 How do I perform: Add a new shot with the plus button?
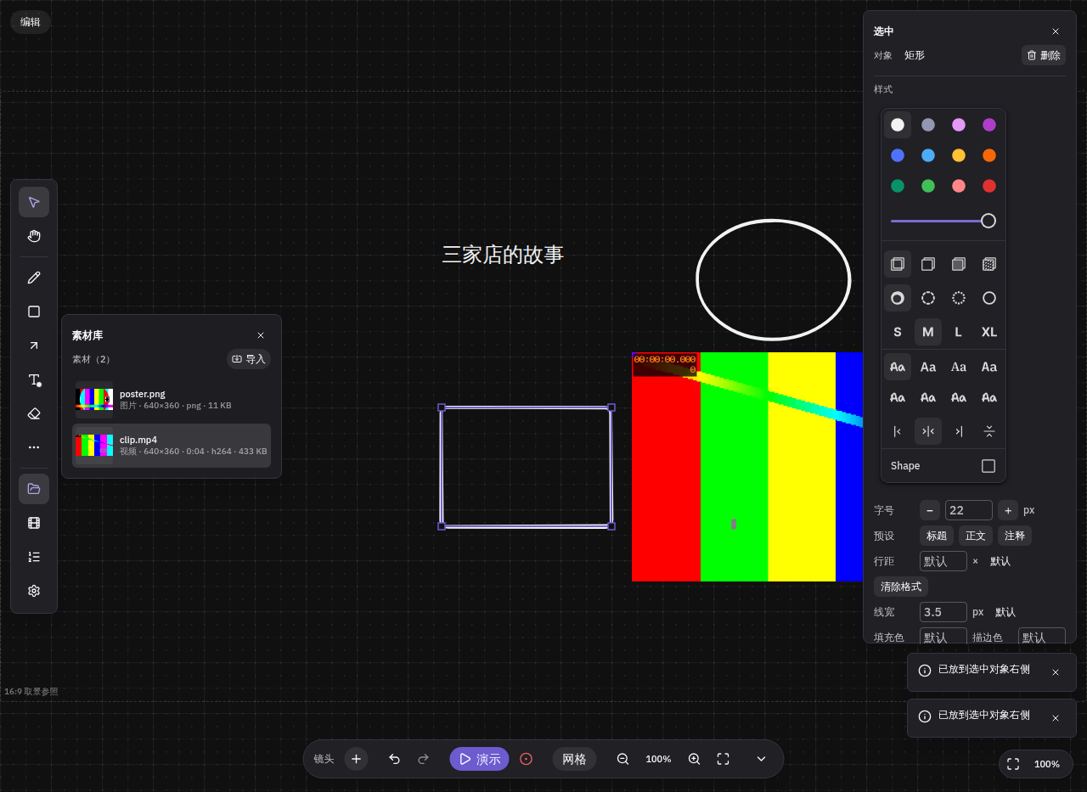tap(356, 759)
